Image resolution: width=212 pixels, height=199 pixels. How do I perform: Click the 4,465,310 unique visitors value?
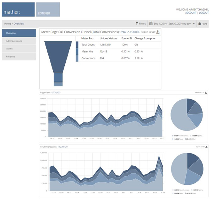click(105, 45)
